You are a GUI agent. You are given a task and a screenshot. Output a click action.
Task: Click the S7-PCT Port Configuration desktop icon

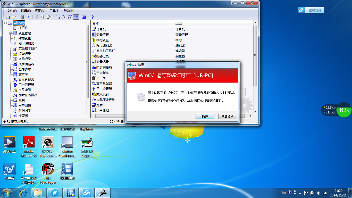click(48, 146)
